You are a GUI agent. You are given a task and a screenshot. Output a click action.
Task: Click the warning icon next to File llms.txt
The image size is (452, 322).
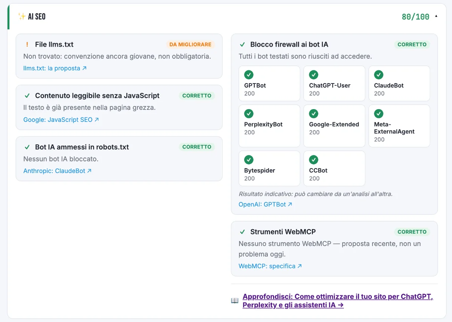pyautogui.click(x=27, y=44)
